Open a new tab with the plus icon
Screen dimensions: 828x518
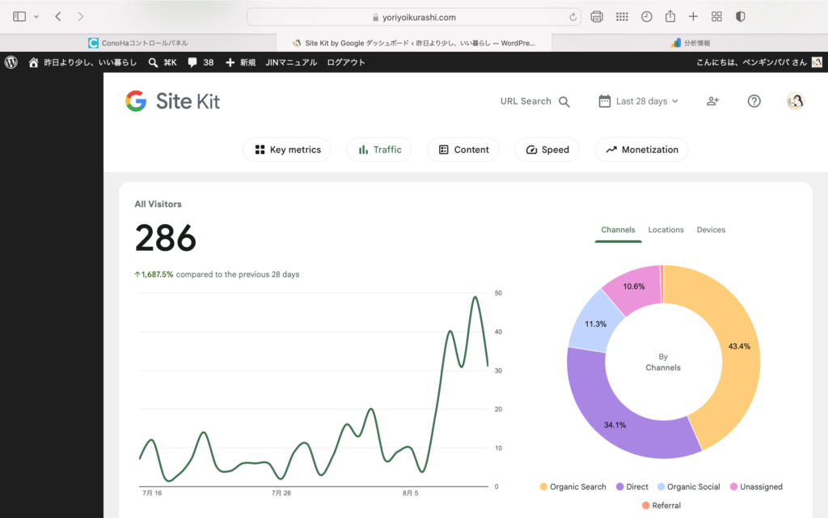[x=693, y=17]
